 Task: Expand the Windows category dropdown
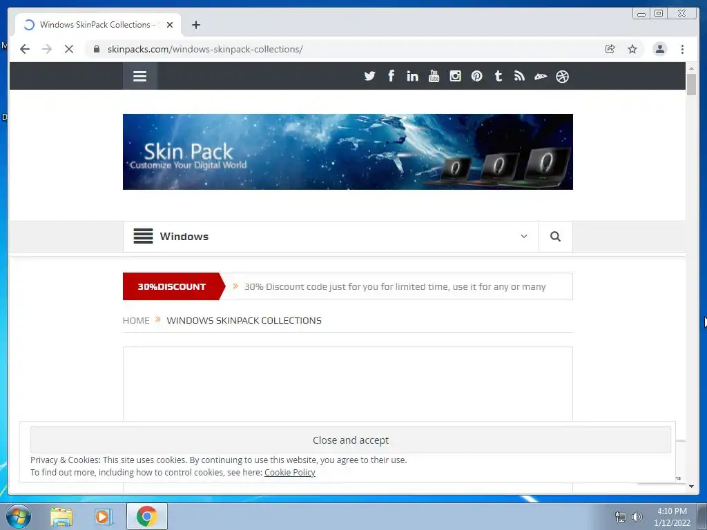pos(524,236)
